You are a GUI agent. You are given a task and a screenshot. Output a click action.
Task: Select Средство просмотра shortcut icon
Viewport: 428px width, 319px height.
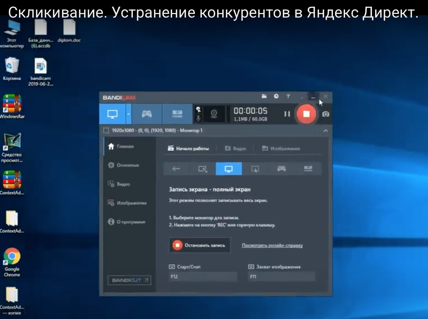[x=12, y=148]
